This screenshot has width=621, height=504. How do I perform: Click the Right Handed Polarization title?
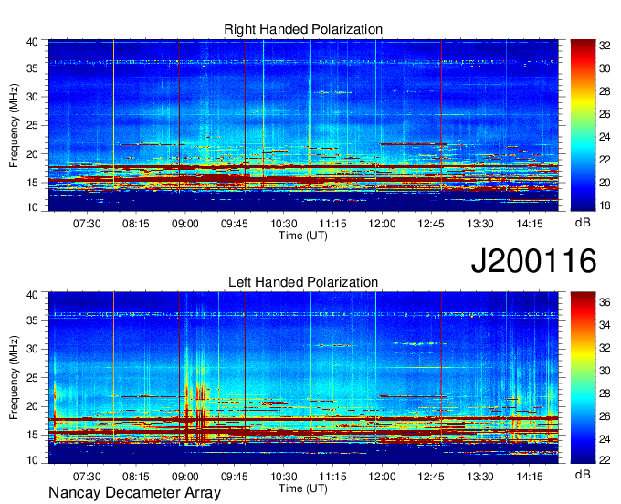tap(303, 29)
